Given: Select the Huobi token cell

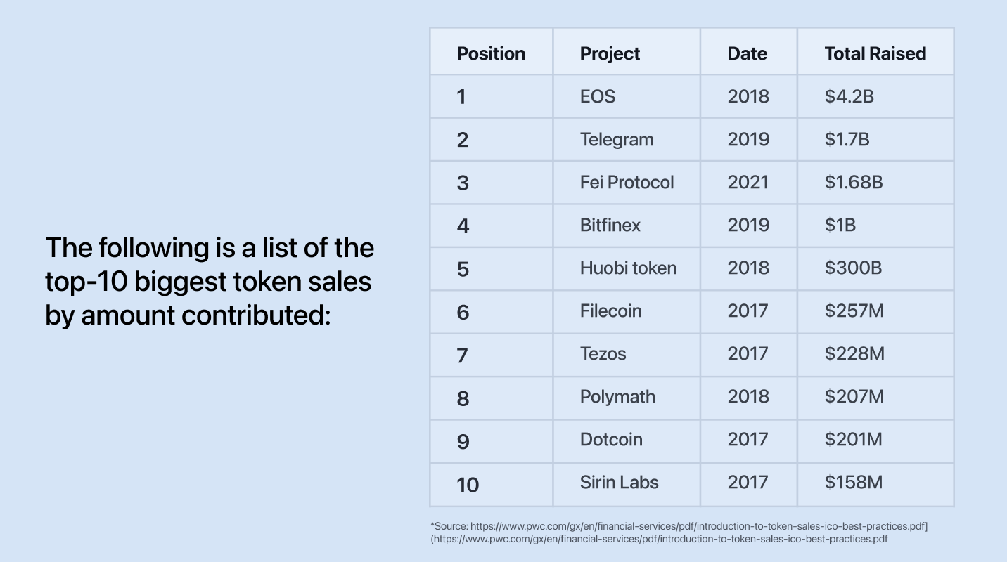Looking at the screenshot, I should tap(628, 268).
